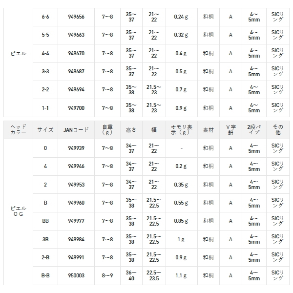Image resolution: width=293 pixels, height=293 pixels.
Task: Click the ヘッドカラー header cell
Action: (18, 129)
